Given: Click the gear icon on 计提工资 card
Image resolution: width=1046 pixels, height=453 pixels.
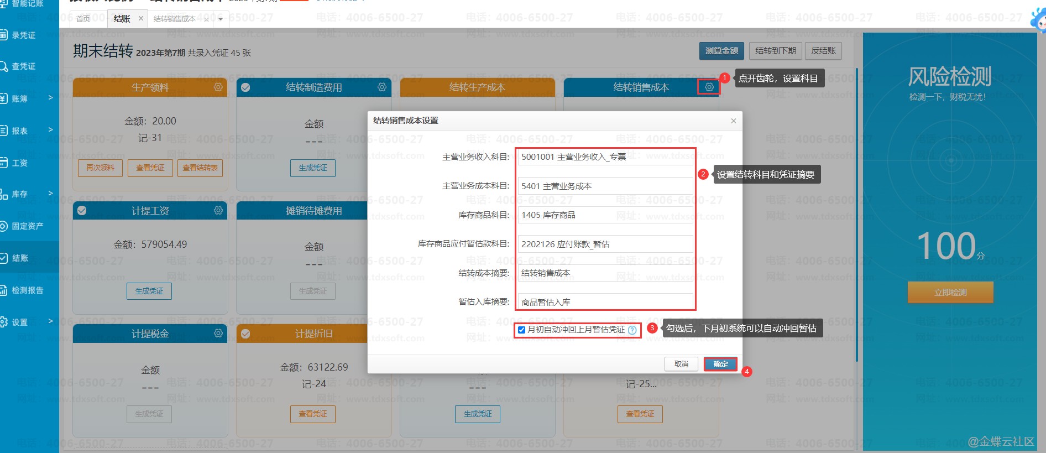Looking at the screenshot, I should (x=218, y=211).
